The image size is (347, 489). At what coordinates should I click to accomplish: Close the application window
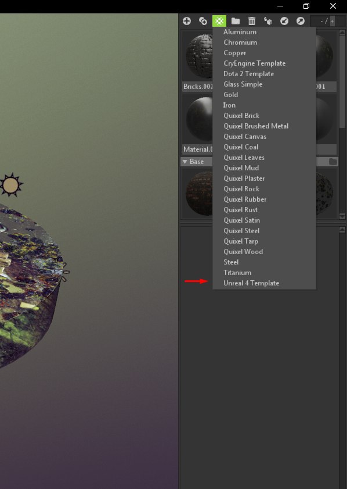coord(333,6)
